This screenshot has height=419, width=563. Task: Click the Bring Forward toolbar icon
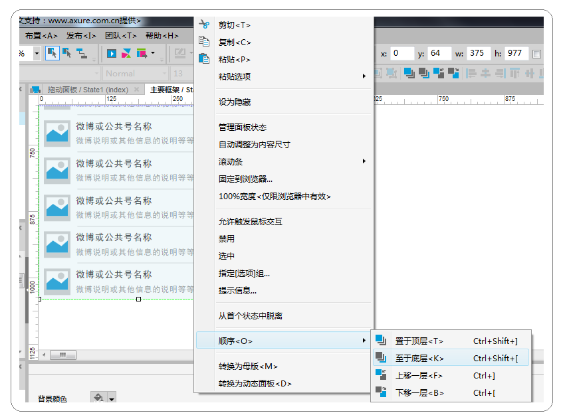pos(438,73)
